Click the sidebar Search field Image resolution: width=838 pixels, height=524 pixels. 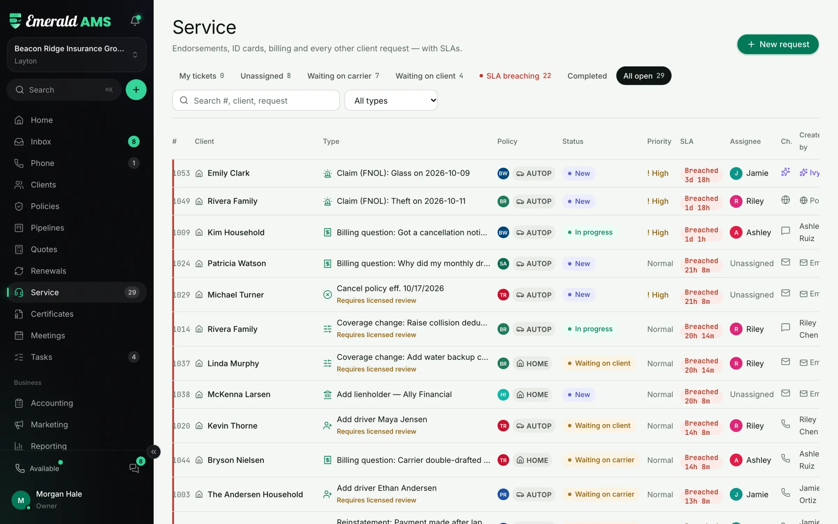64,90
